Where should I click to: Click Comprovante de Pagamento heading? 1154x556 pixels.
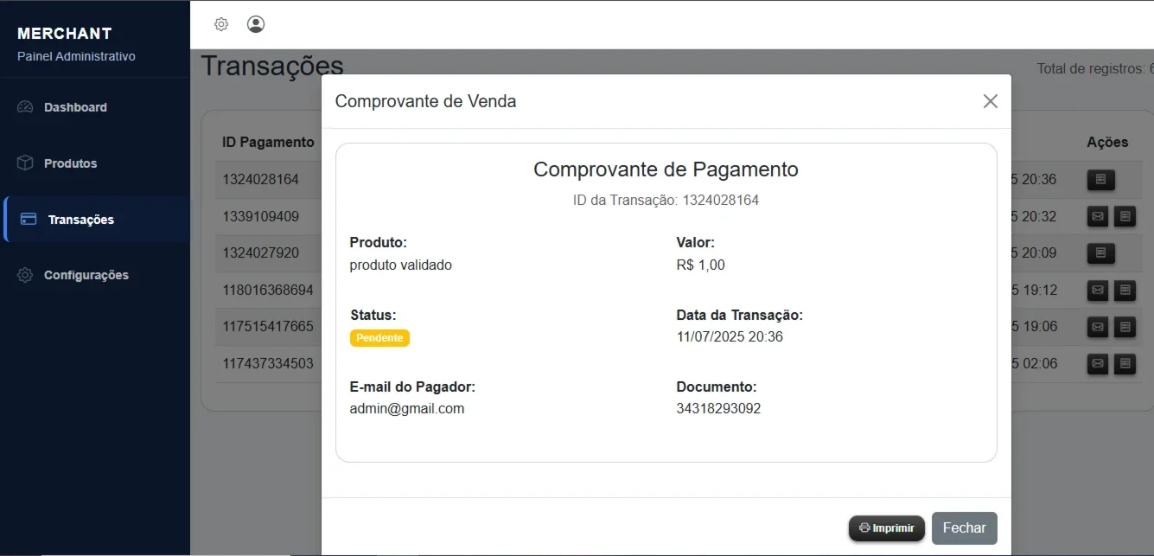click(666, 169)
